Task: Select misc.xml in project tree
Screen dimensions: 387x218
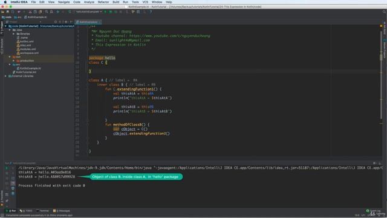Action: pos(24,45)
